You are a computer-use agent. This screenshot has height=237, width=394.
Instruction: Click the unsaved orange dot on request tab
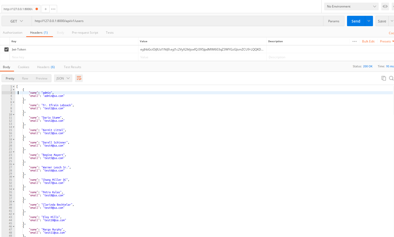click(37, 9)
